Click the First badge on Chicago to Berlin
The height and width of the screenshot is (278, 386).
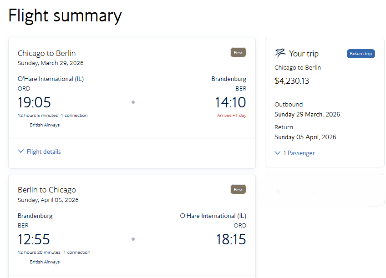click(238, 53)
